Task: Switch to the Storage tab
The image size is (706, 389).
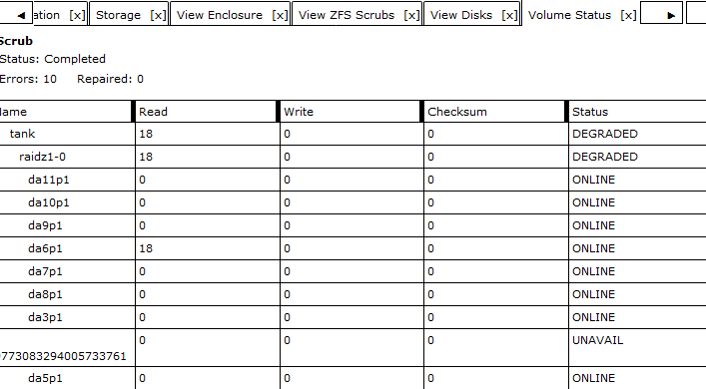Action: point(119,15)
